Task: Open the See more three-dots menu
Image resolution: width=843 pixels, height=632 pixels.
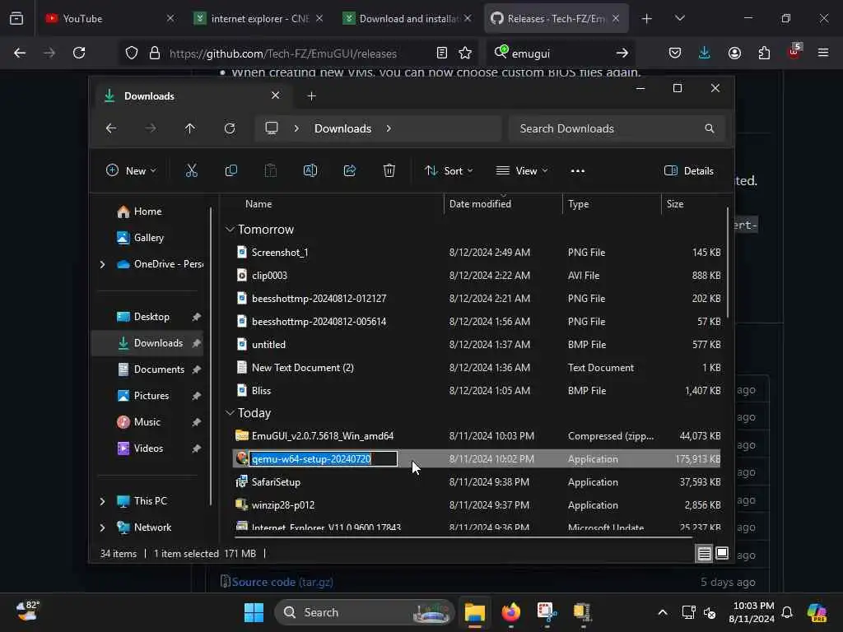Action: (x=577, y=171)
